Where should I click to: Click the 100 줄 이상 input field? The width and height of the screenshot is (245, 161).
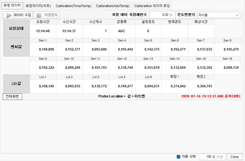[x=213, y=157]
